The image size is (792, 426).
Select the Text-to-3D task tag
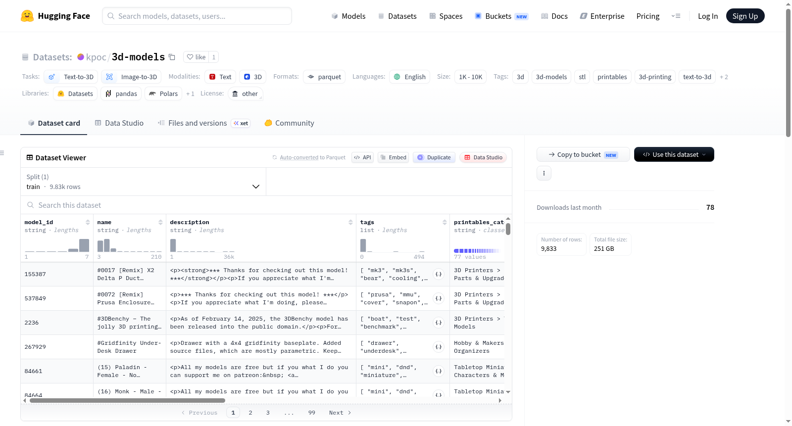click(x=71, y=77)
